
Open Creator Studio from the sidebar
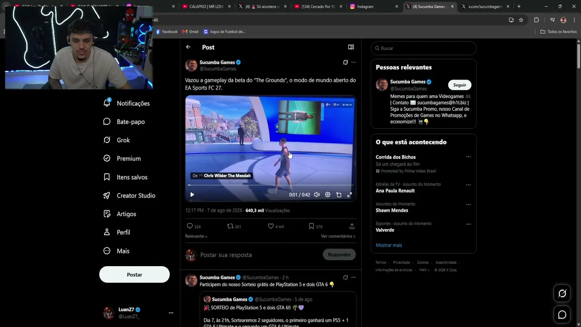click(129, 196)
